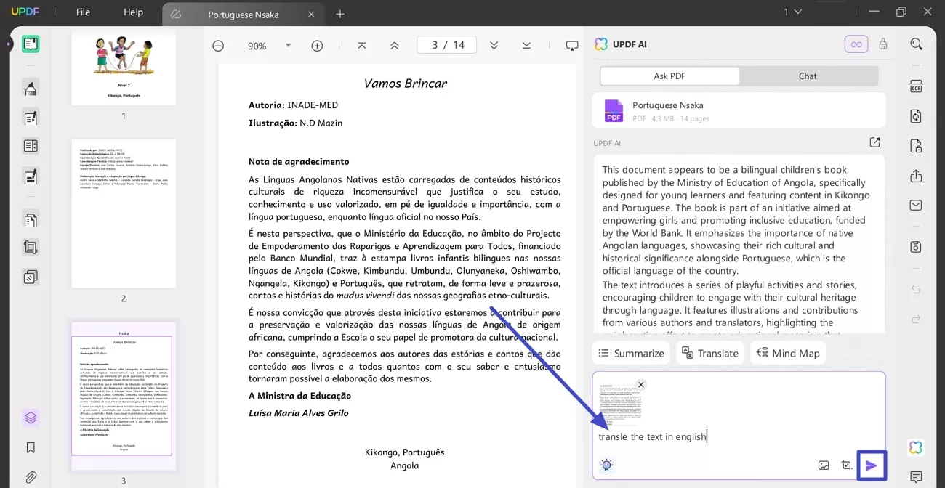The image size is (945, 488).
Task: Open the Protect PDF tool
Action: tap(916, 146)
